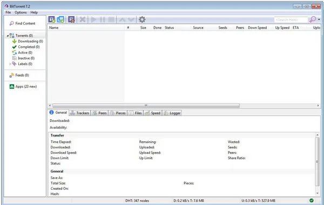Screen dimensions: 324x205
Task: Click the horizontal scrollbar of torrent list
Action: [146, 106]
